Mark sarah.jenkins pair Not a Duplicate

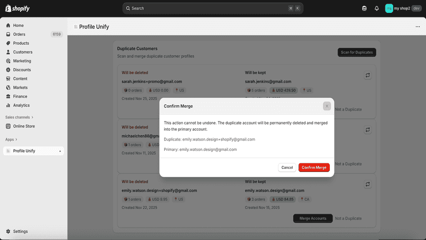[x=348, y=109]
